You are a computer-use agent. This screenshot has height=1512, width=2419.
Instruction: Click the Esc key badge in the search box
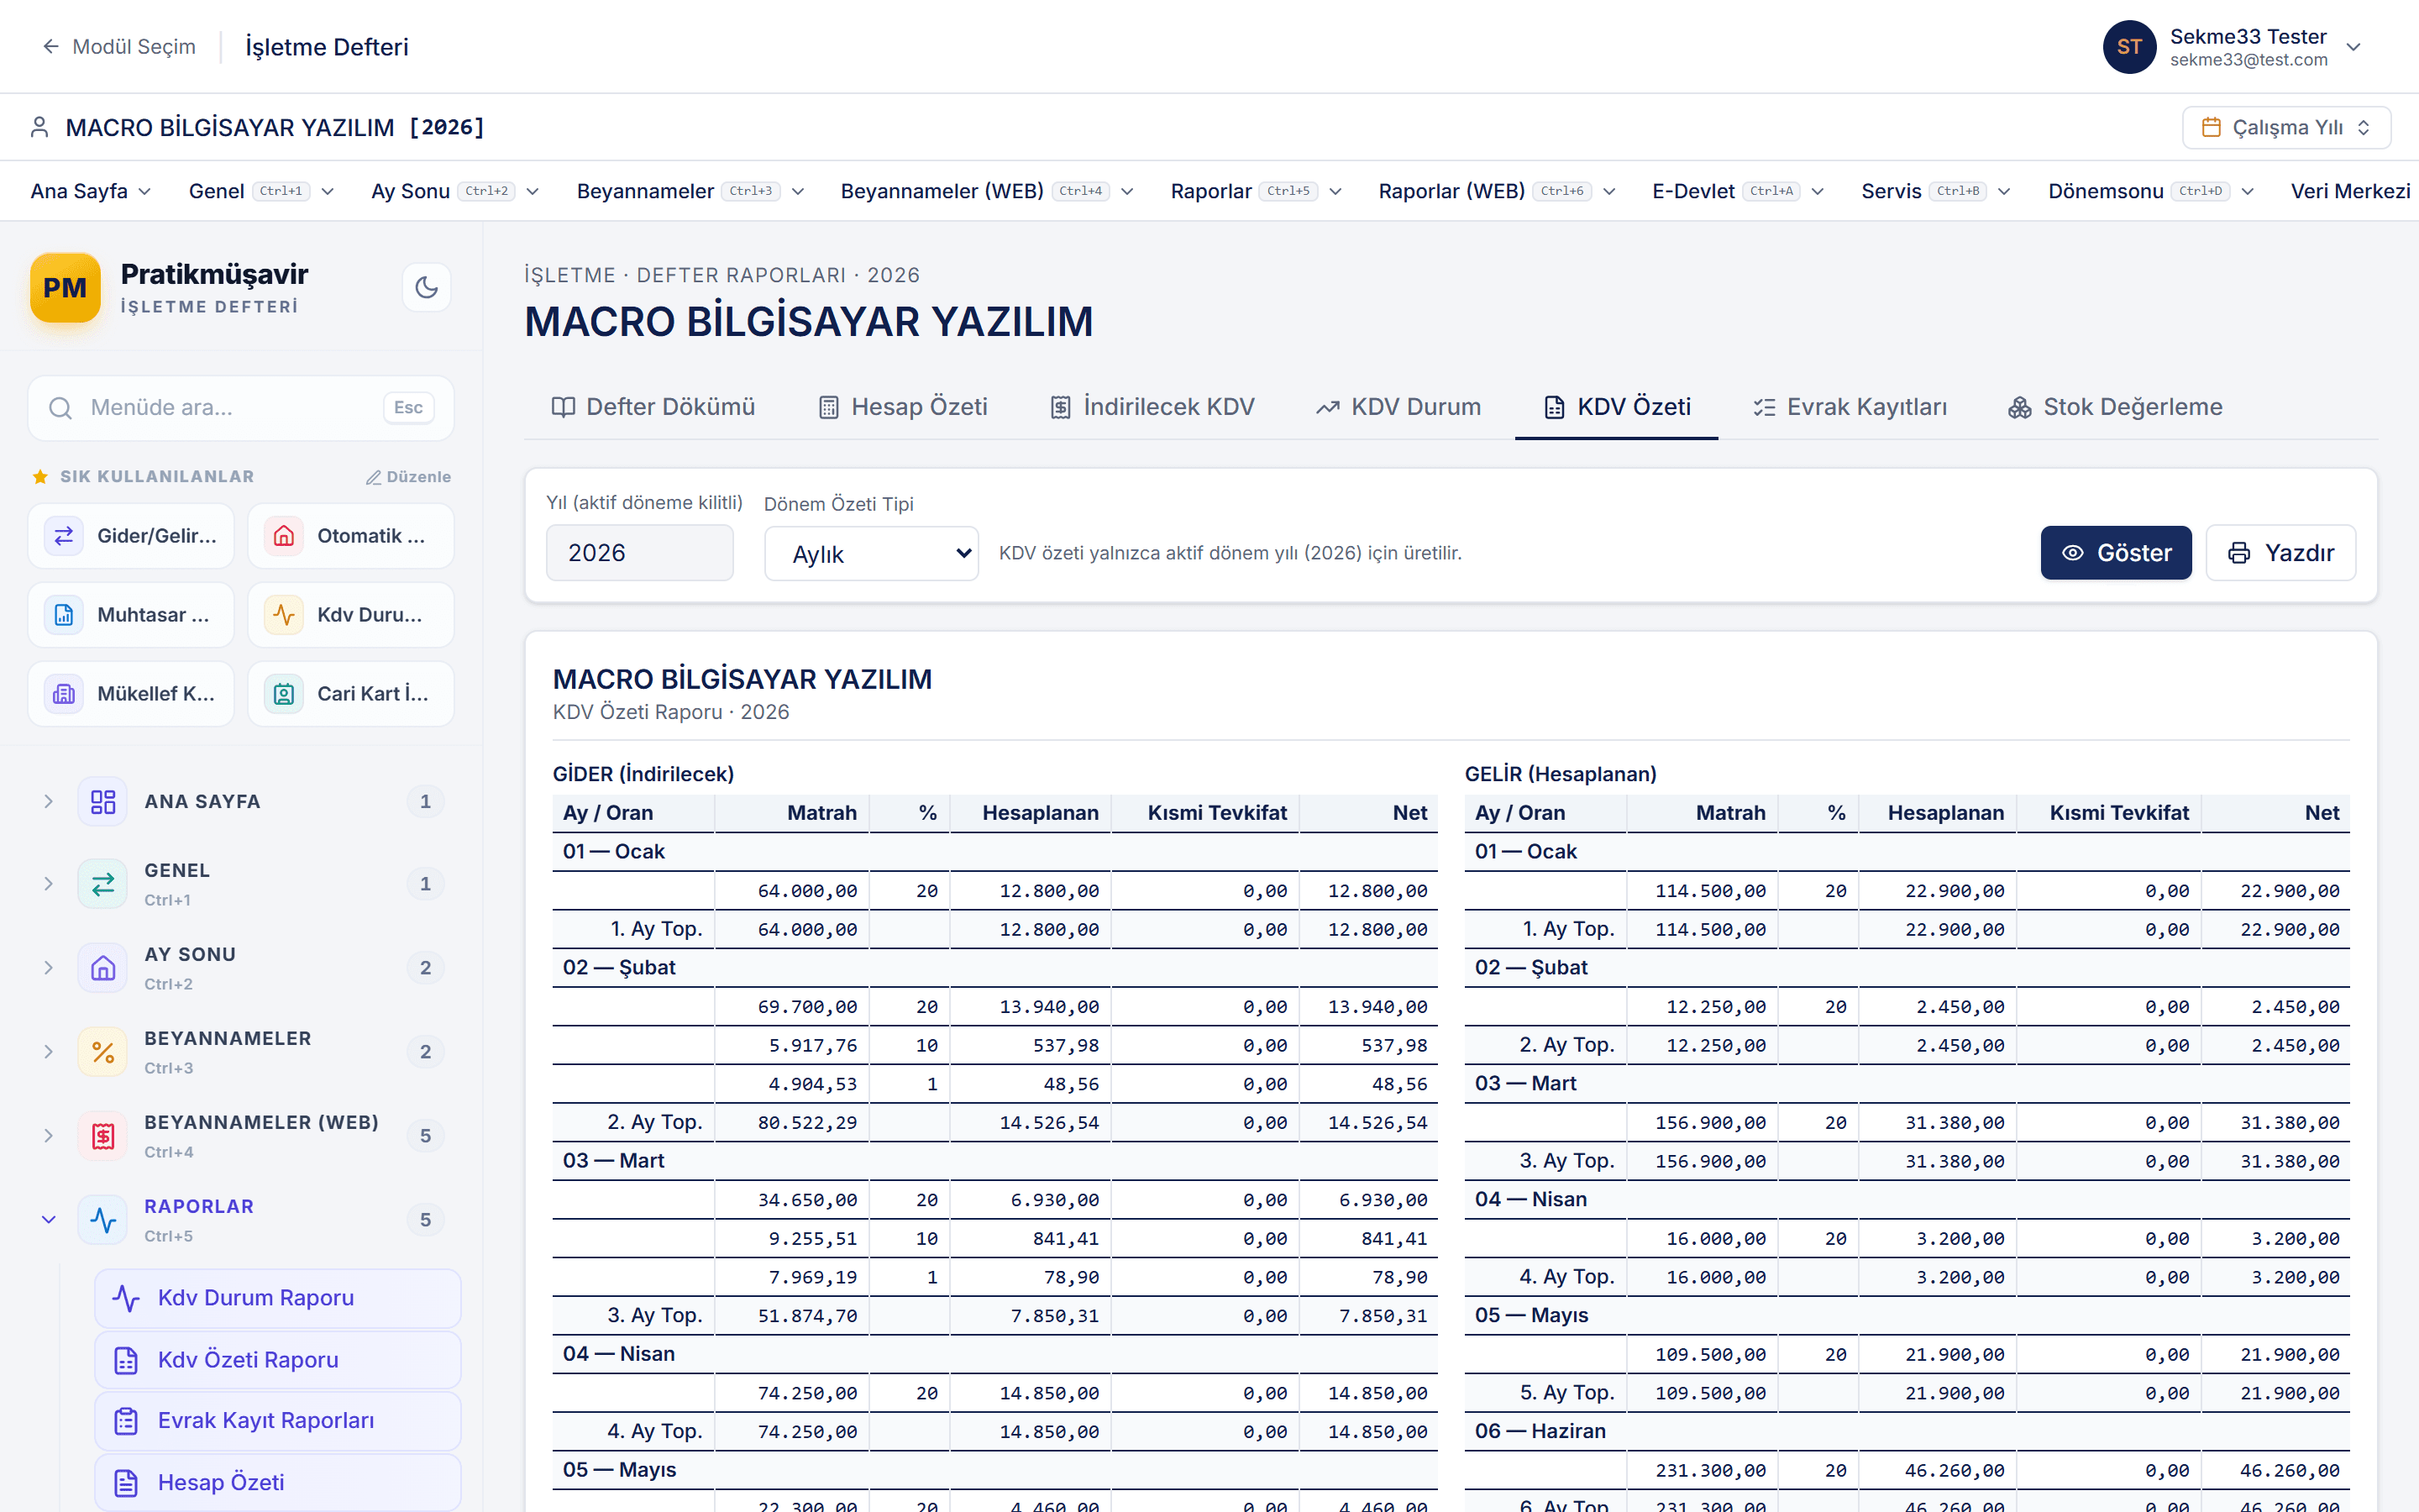pyautogui.click(x=408, y=408)
